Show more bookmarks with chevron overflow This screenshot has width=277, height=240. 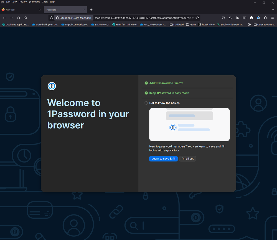point(250,25)
